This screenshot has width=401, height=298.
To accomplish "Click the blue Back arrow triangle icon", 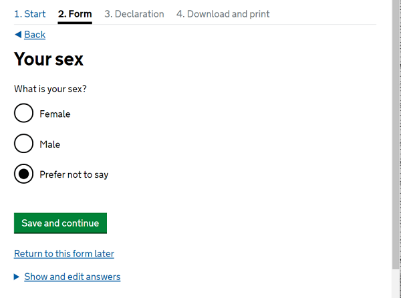I will (x=18, y=35).
